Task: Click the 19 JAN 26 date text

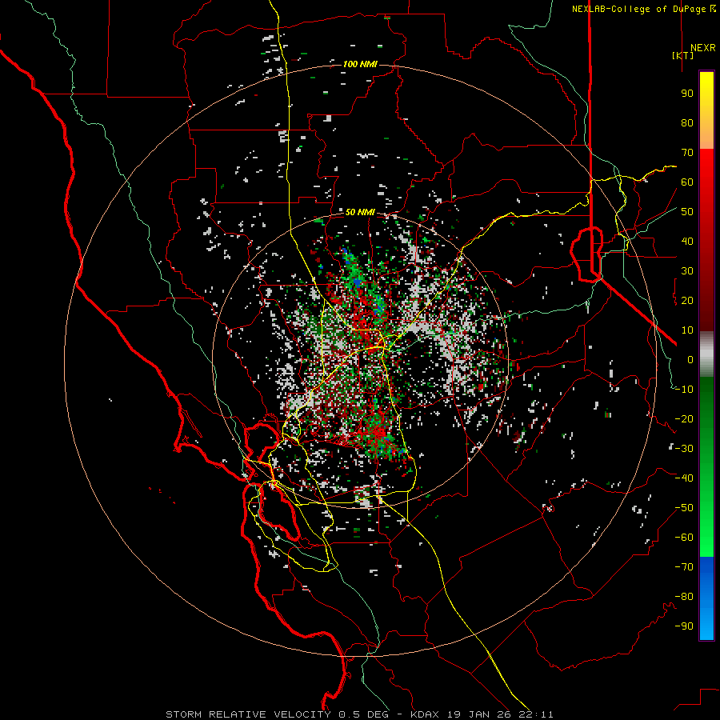Action: pos(478,714)
